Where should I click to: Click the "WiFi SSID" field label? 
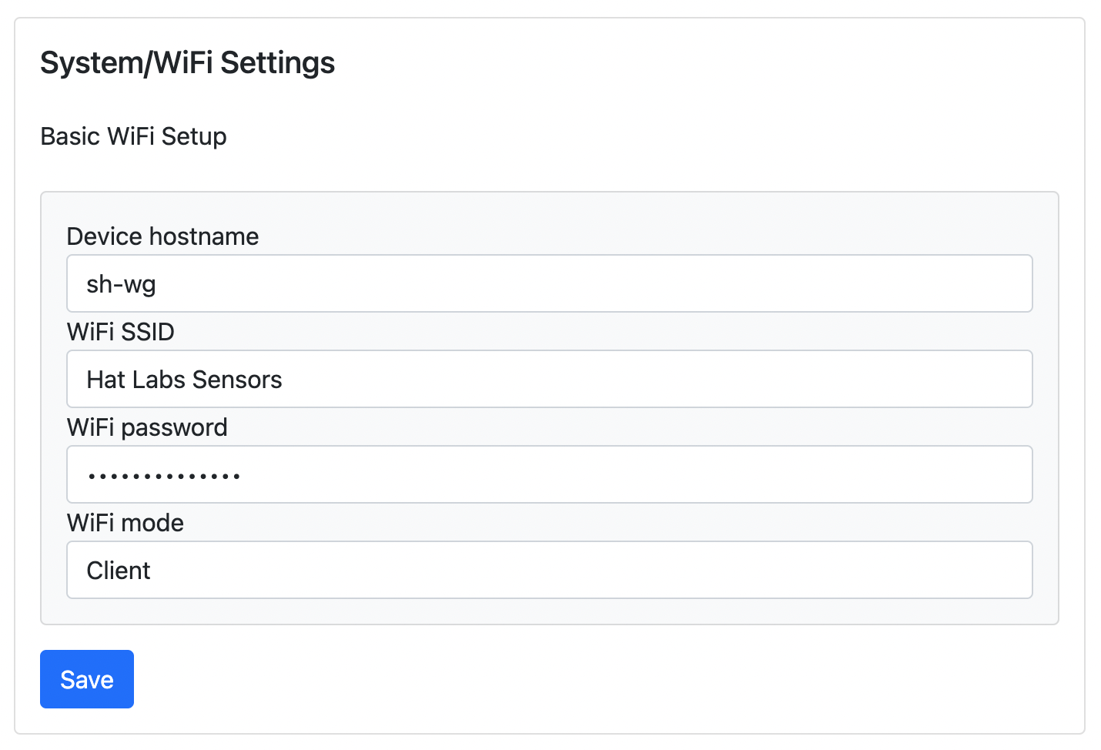[121, 332]
